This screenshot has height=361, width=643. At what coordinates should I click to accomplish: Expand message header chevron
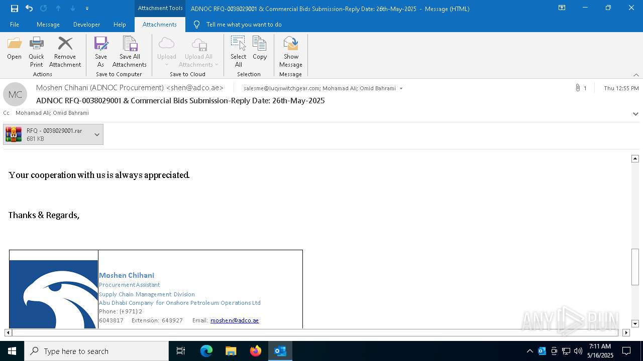[x=635, y=114]
